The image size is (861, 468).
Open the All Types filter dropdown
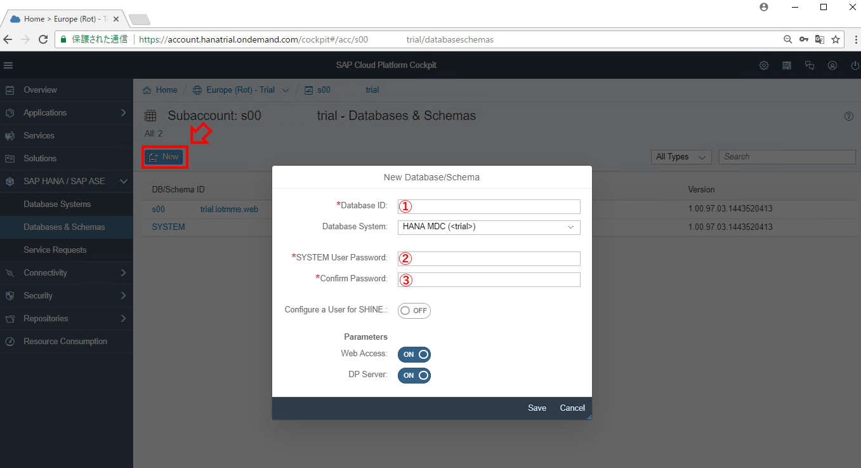tap(681, 157)
